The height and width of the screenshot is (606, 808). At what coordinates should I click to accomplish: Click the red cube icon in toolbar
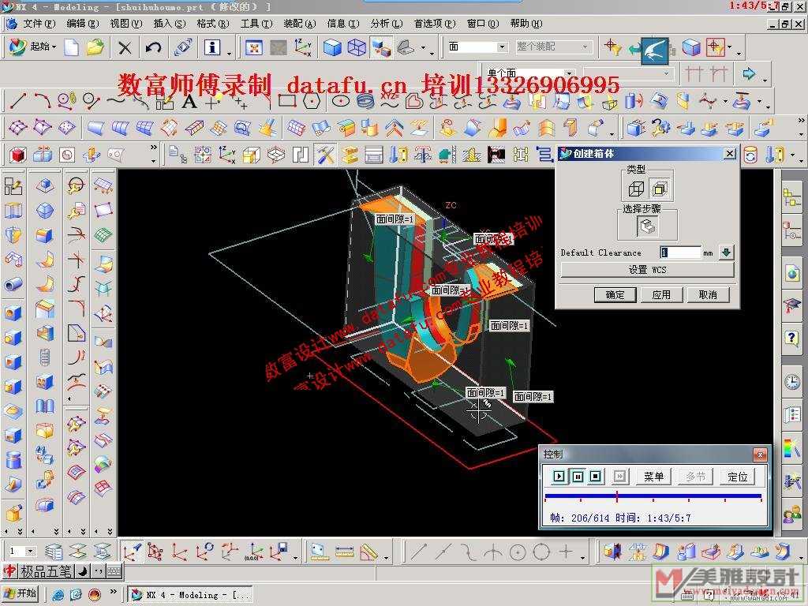17,155
